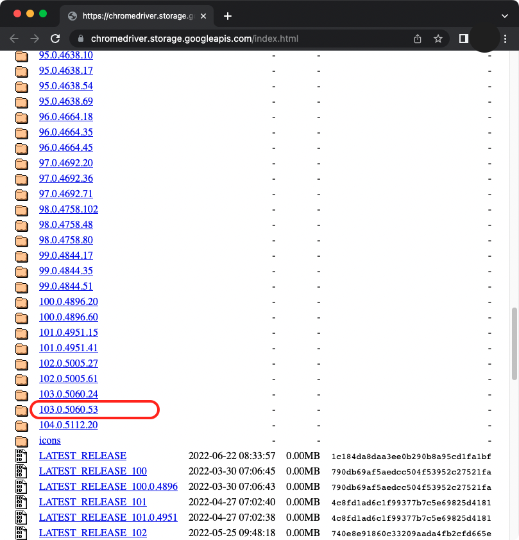Open the Chrome three-dot menu
Screen dimensions: 519x540
click(x=505, y=39)
